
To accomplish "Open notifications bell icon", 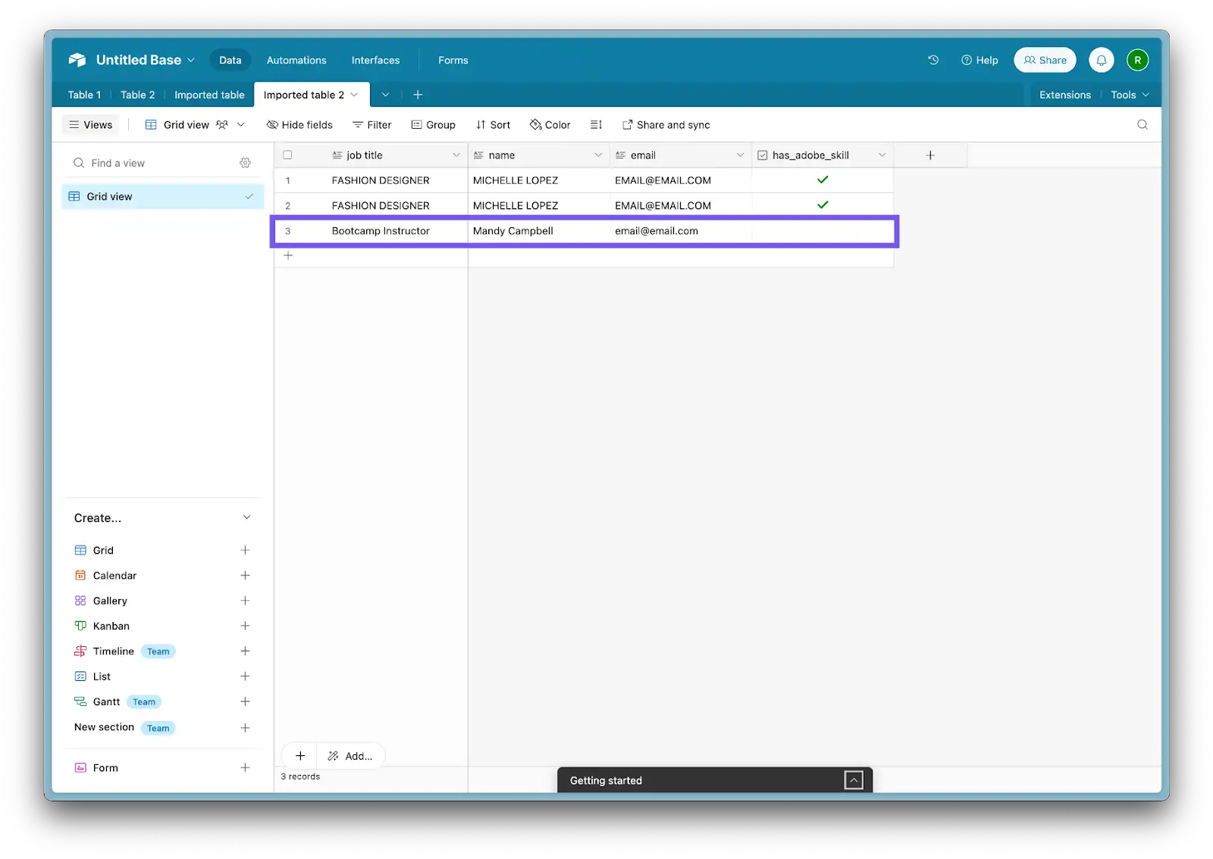I will (1102, 60).
